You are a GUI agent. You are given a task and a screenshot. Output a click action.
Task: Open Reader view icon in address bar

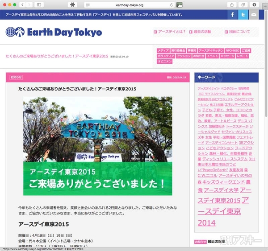click(88, 5)
